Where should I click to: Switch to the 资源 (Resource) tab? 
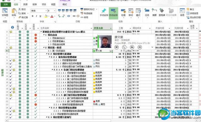click(25, 4)
